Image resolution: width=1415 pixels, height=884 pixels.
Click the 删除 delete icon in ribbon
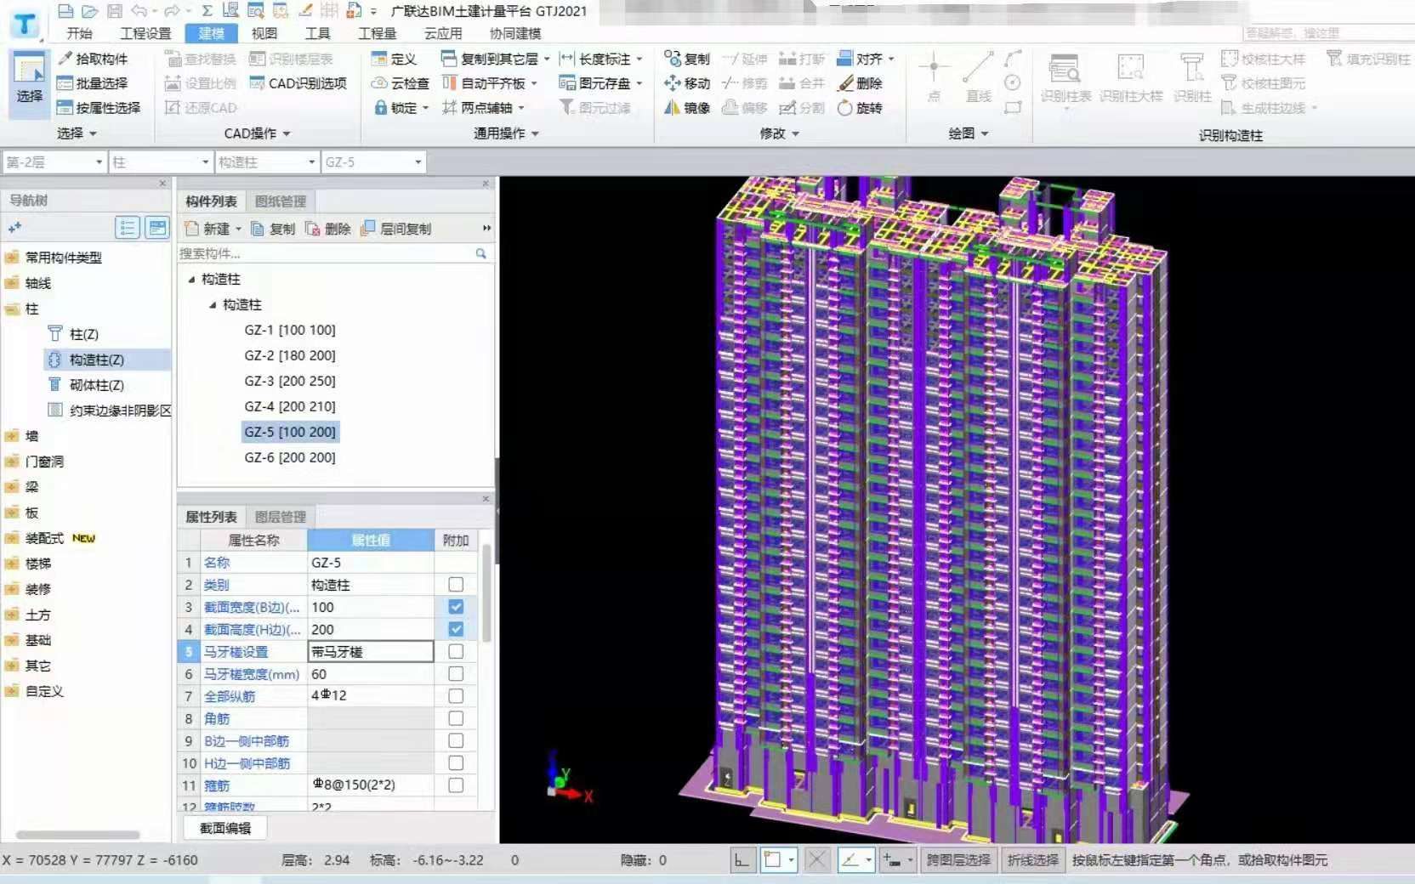(845, 83)
